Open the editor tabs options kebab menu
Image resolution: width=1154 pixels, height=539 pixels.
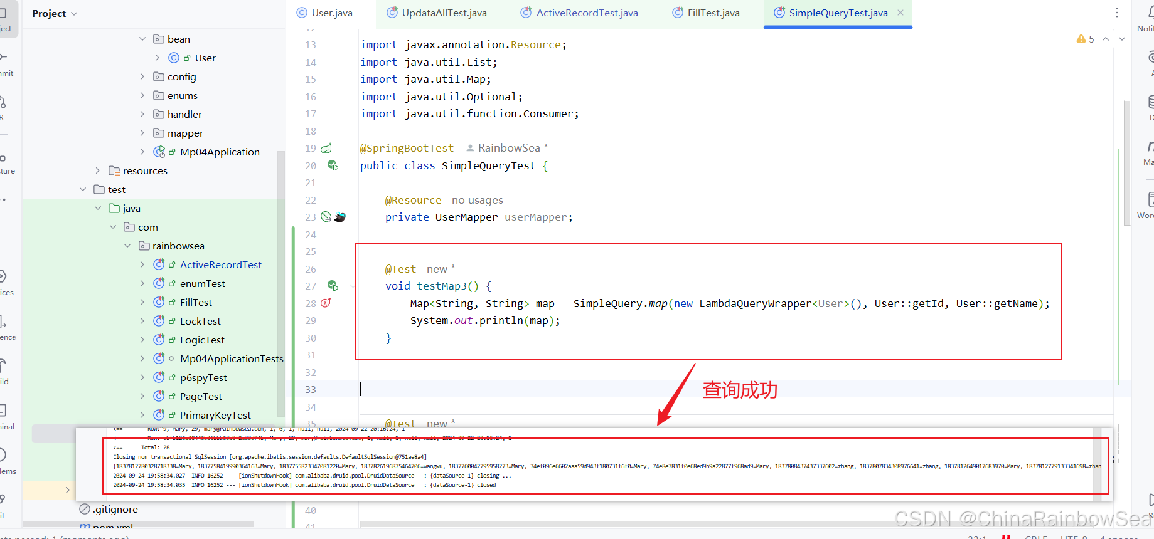tap(1117, 13)
